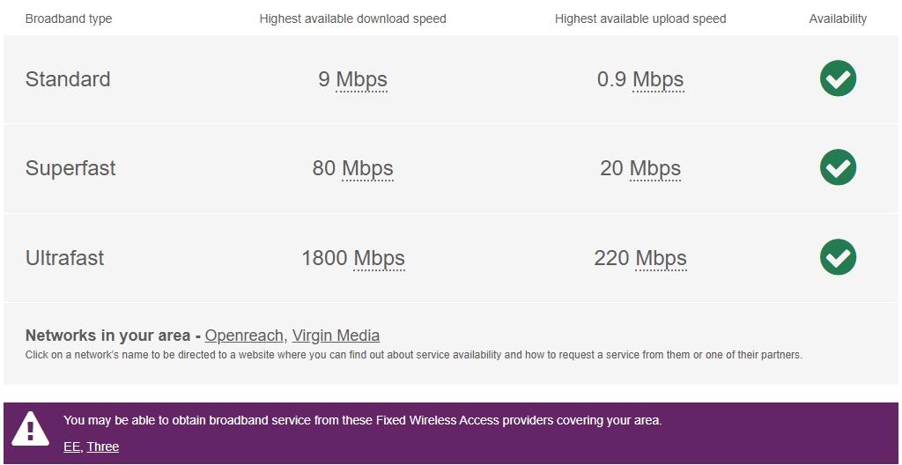Click Mbps abbreviation beside Ultrafast 1800 download speed
This screenshot has width=902, height=465.
point(379,258)
